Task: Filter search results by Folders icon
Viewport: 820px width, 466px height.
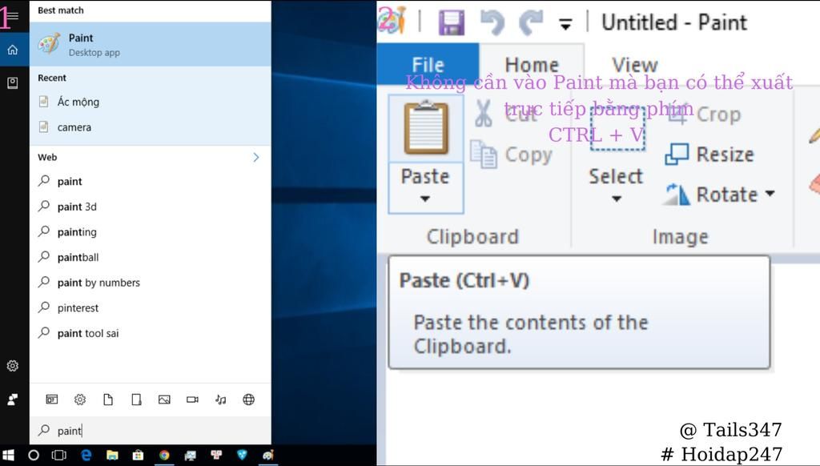Action: pyautogui.click(x=136, y=400)
